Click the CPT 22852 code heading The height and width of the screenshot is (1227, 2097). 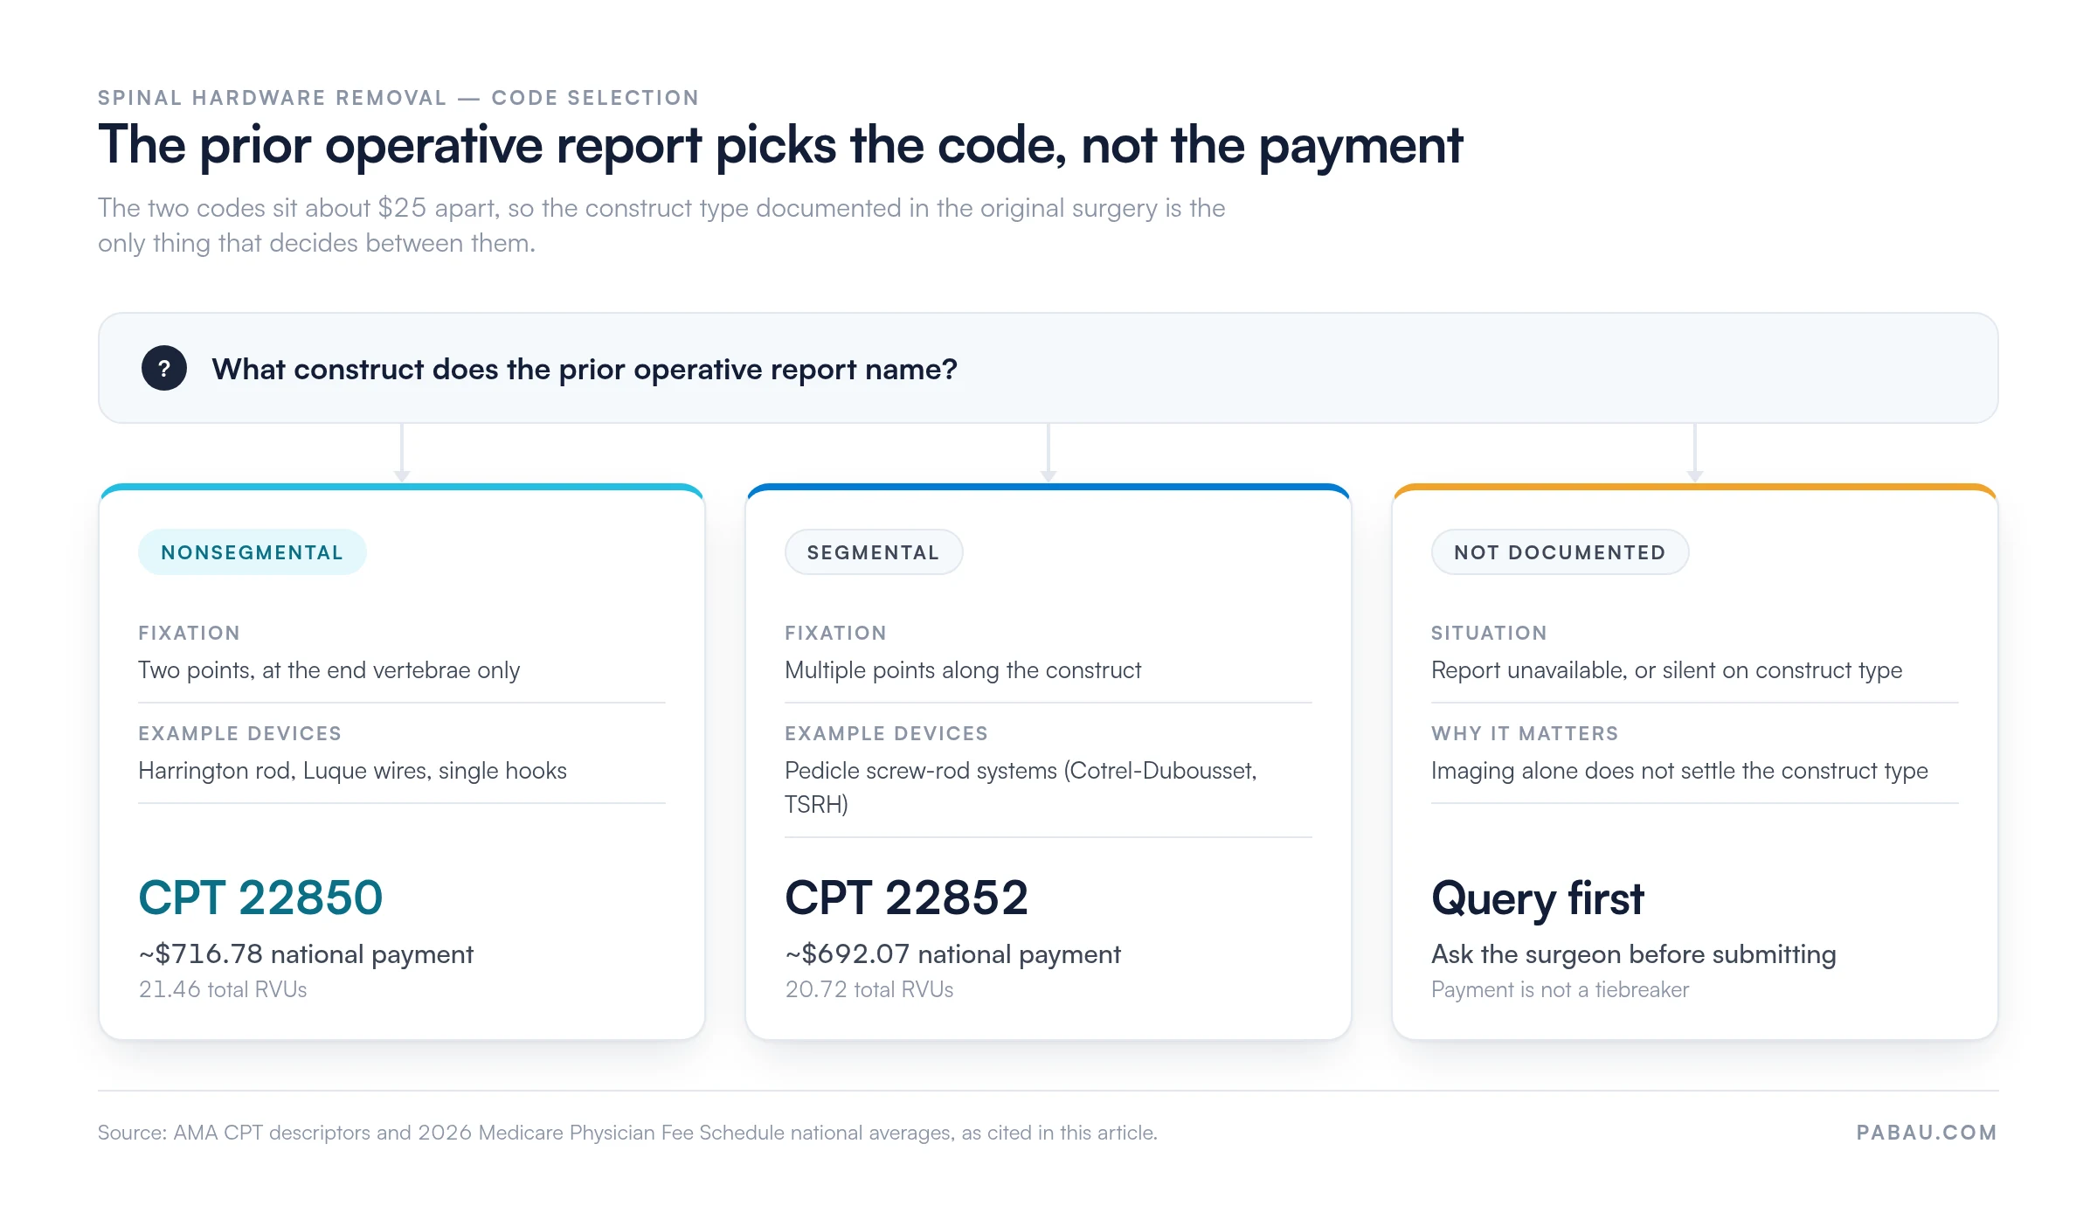click(906, 898)
